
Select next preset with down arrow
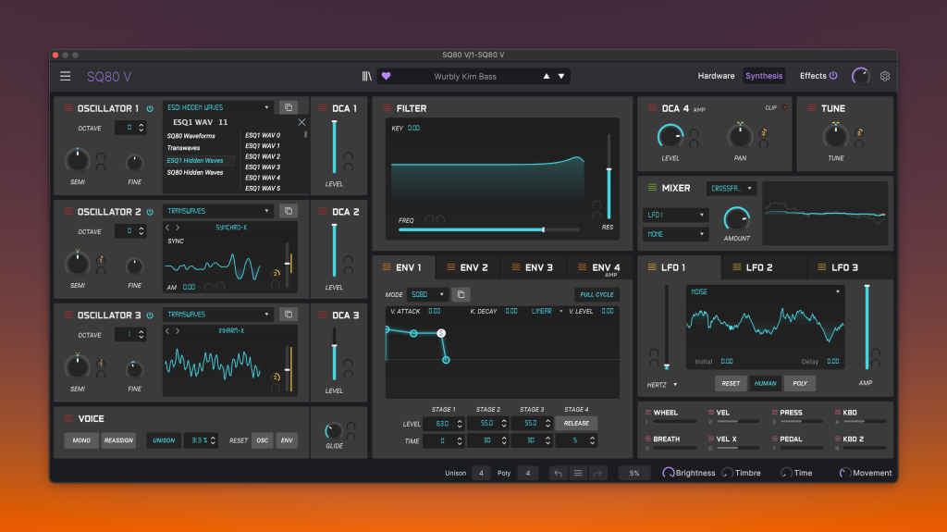(560, 76)
